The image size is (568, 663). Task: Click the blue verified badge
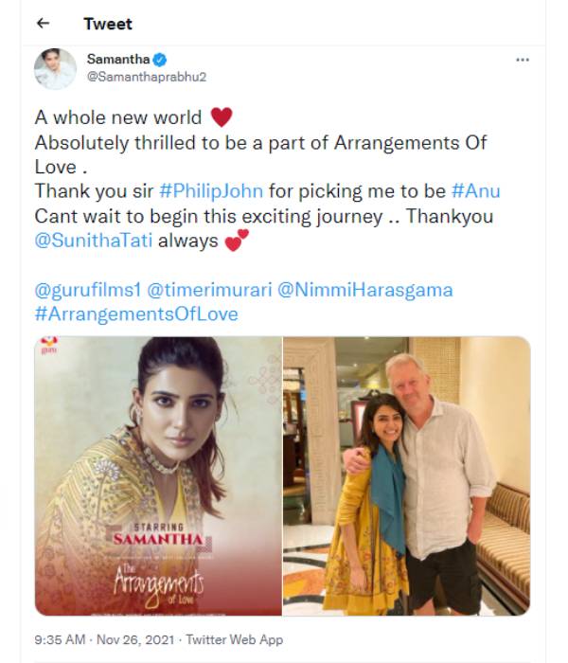coord(159,60)
